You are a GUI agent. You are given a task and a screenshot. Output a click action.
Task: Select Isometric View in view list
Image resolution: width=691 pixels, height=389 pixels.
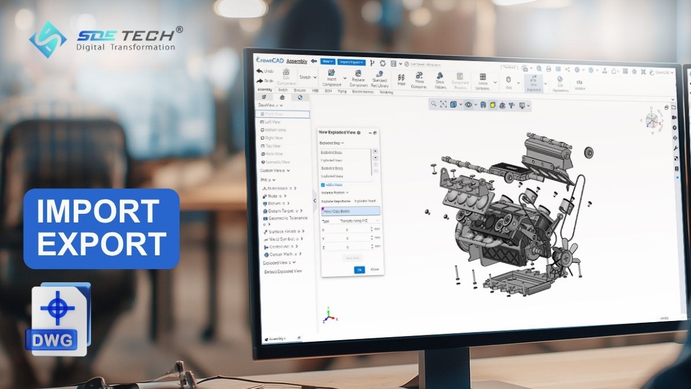point(275,162)
